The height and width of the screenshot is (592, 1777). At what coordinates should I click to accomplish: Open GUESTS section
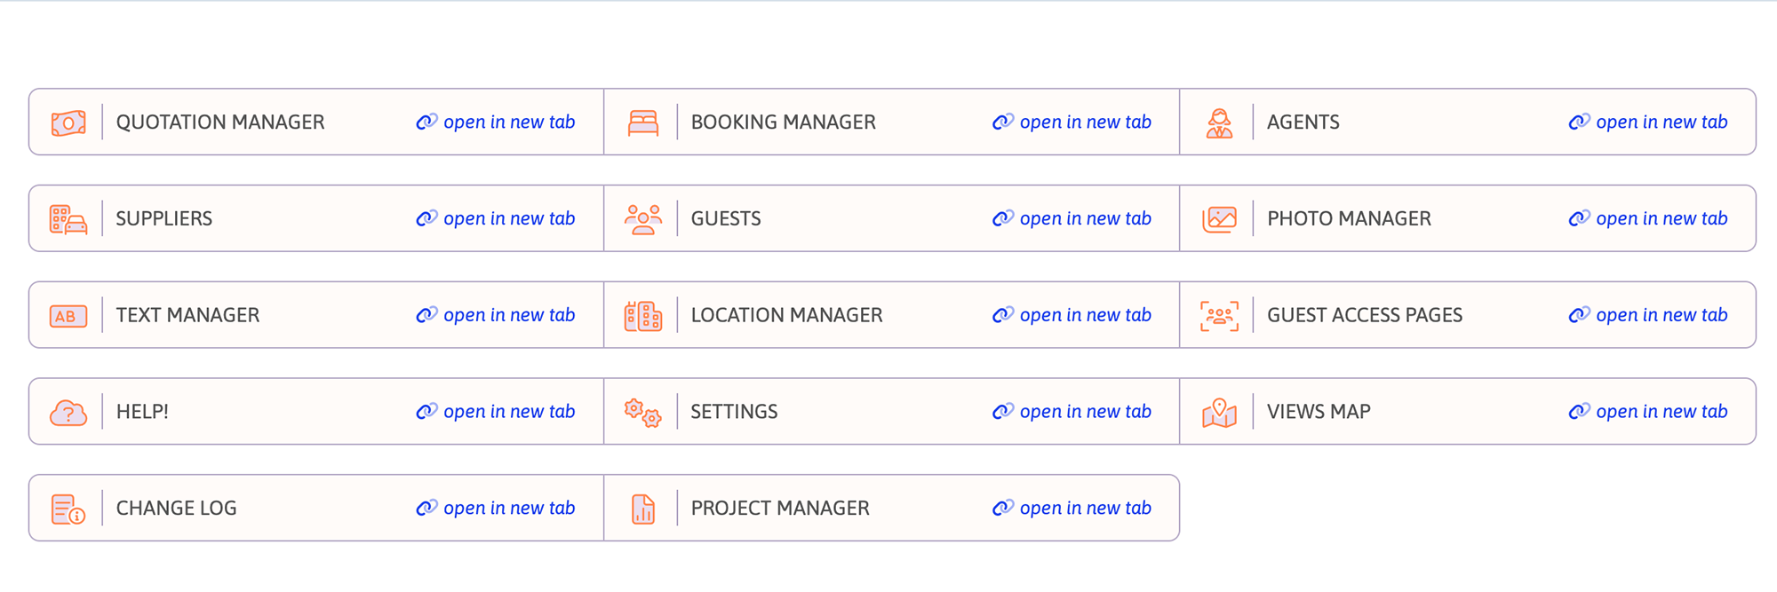[x=725, y=219]
